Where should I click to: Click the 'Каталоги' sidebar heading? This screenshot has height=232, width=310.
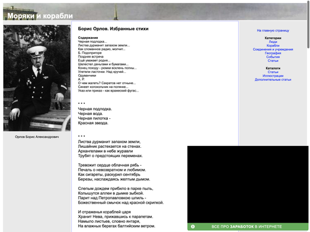(x=273, y=68)
